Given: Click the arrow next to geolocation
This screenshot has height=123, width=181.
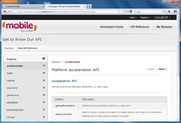Looking at the screenshot, I should [44, 95].
